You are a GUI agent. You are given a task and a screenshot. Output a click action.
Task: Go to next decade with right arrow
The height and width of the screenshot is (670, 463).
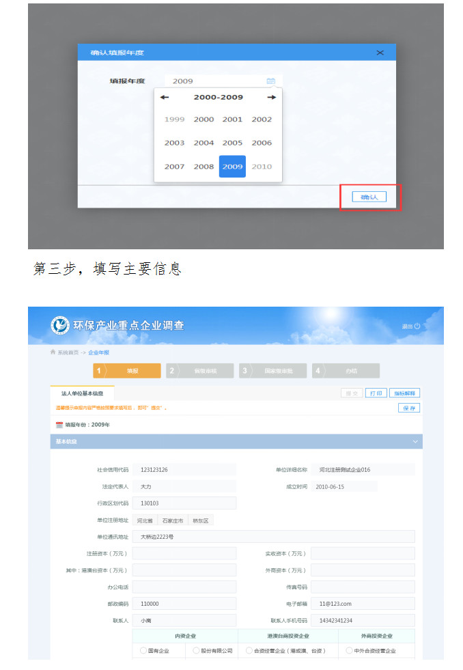(x=271, y=98)
